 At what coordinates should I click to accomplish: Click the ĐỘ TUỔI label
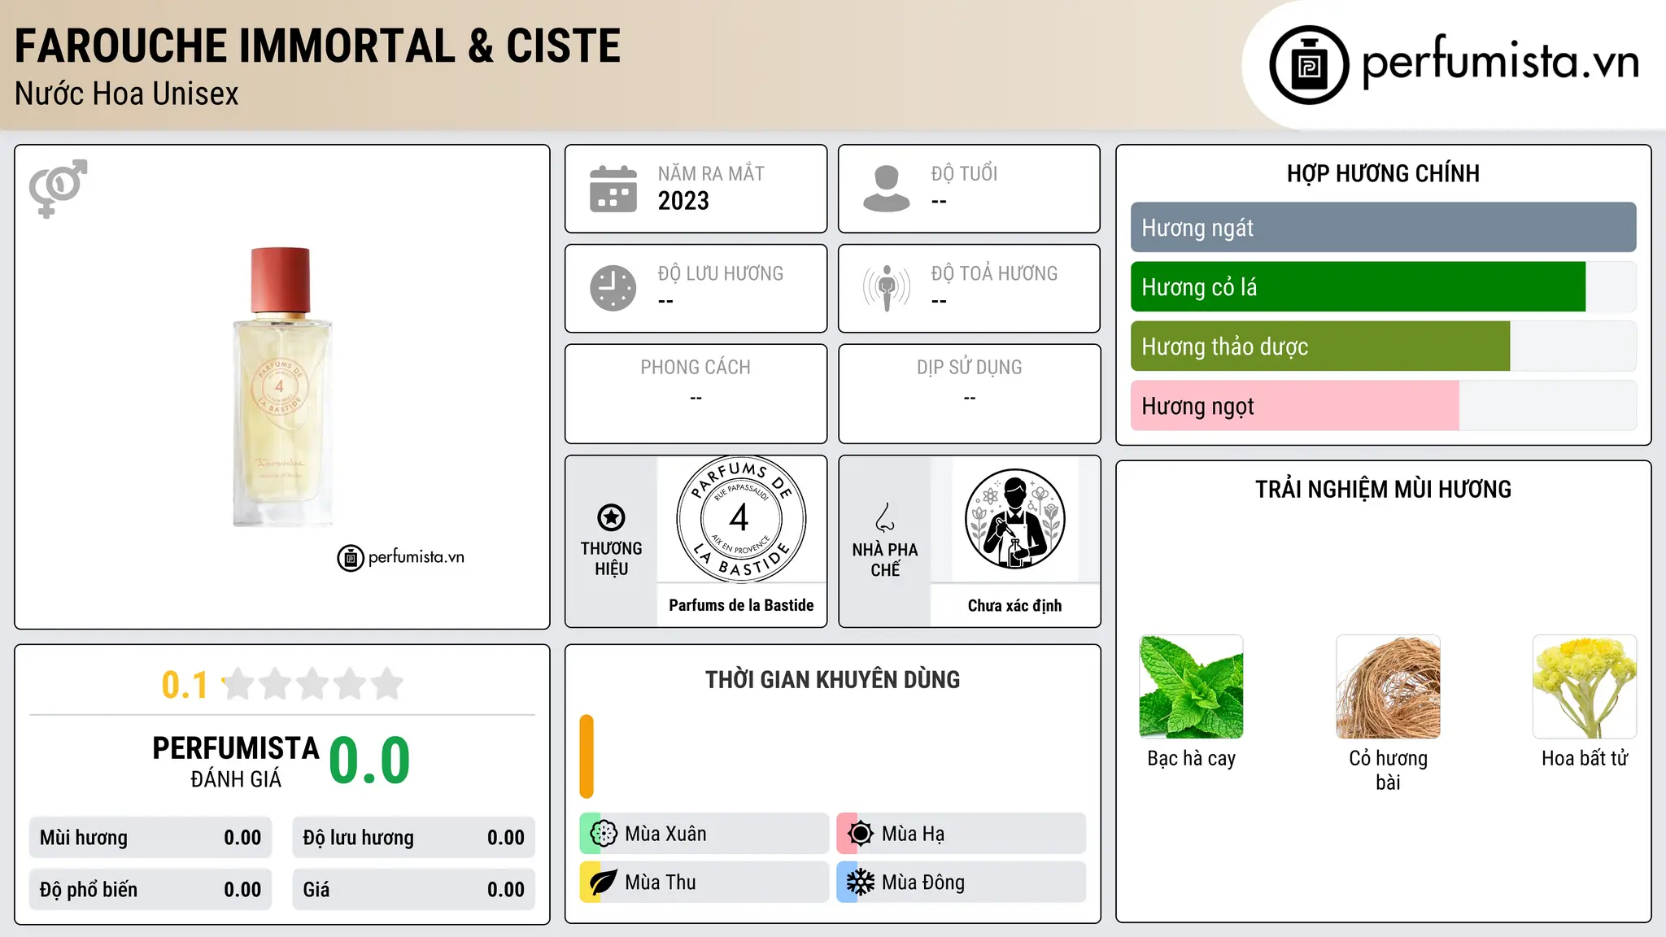point(964,173)
